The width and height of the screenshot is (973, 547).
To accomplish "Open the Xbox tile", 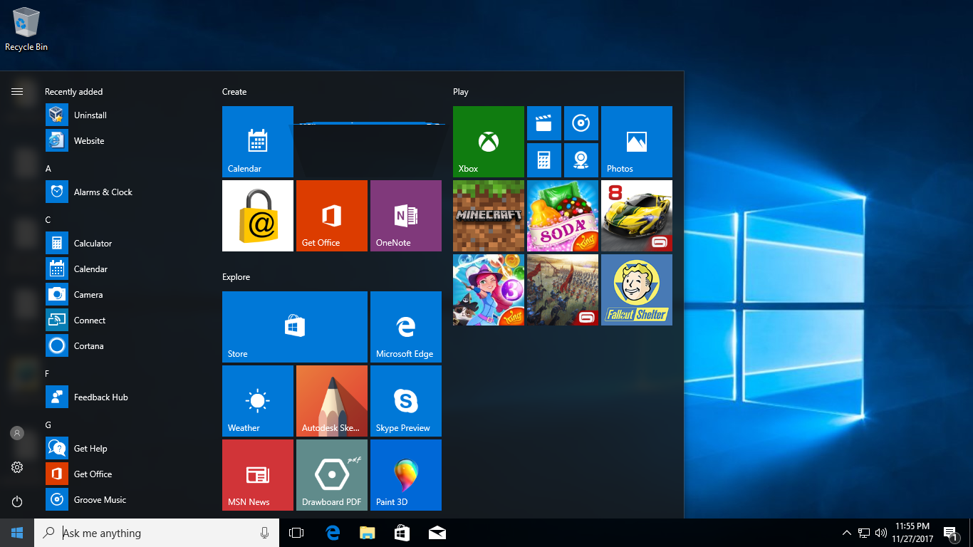I will click(489, 142).
